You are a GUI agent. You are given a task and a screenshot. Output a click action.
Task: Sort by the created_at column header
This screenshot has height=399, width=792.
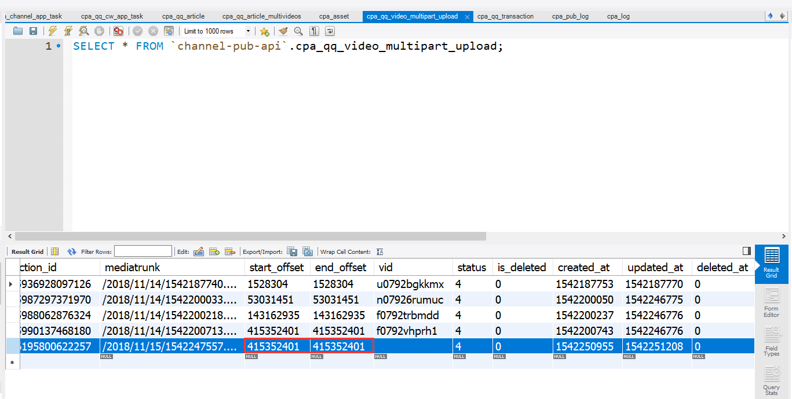(583, 267)
